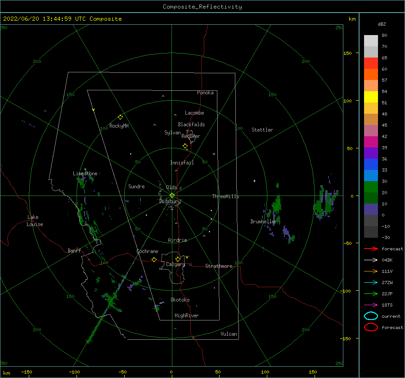
Task: Click the -100 tick label on bottom axis
Action: (74, 372)
